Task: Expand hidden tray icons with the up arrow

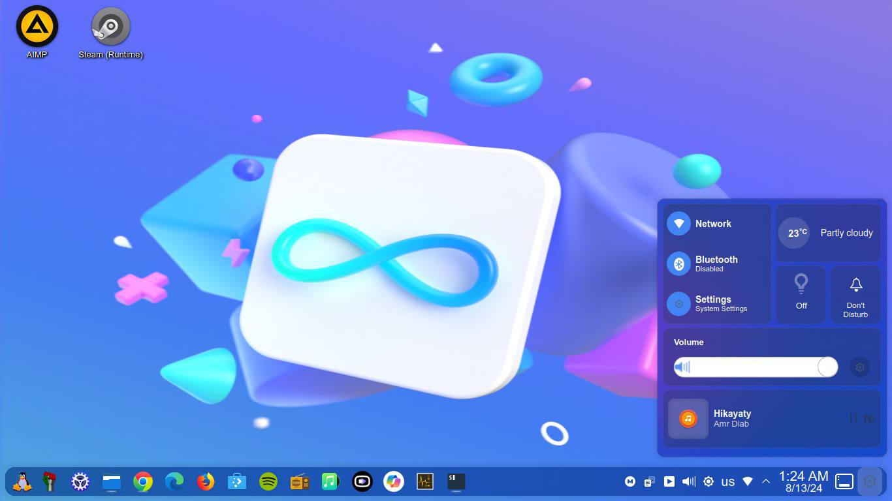Action: (x=766, y=481)
